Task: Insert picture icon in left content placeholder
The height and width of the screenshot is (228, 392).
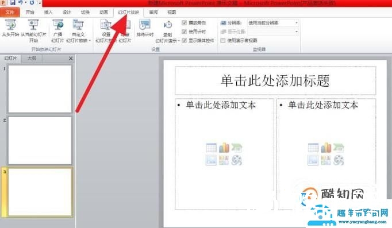Action: [212, 160]
